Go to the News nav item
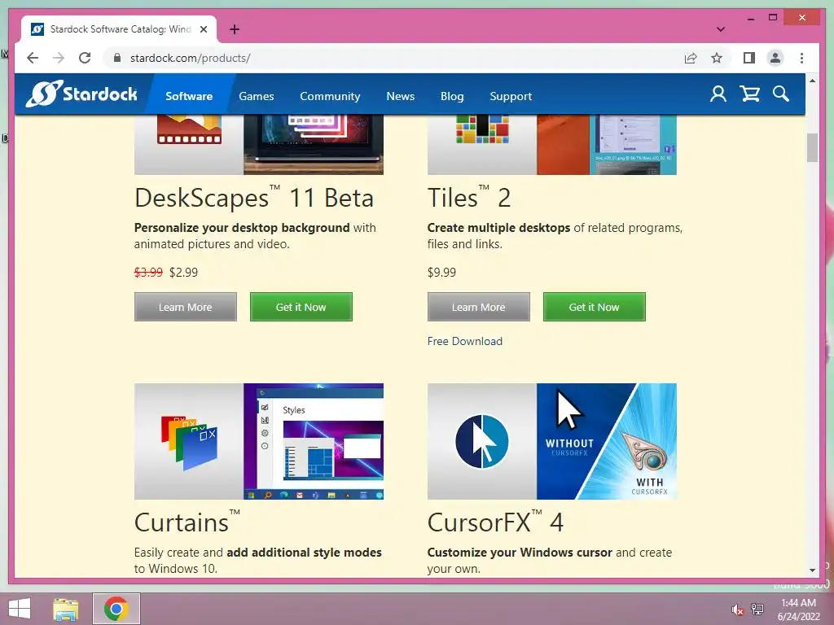 pyautogui.click(x=400, y=96)
